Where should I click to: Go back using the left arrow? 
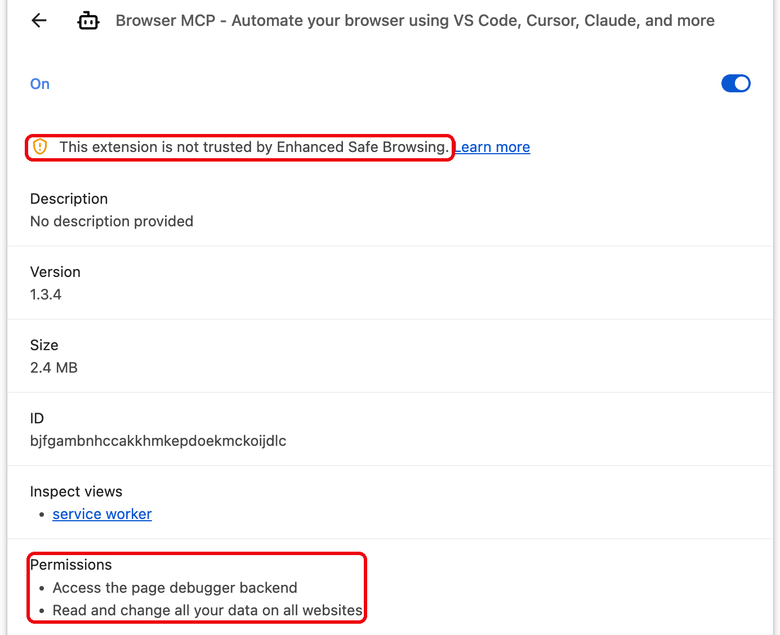(x=39, y=21)
